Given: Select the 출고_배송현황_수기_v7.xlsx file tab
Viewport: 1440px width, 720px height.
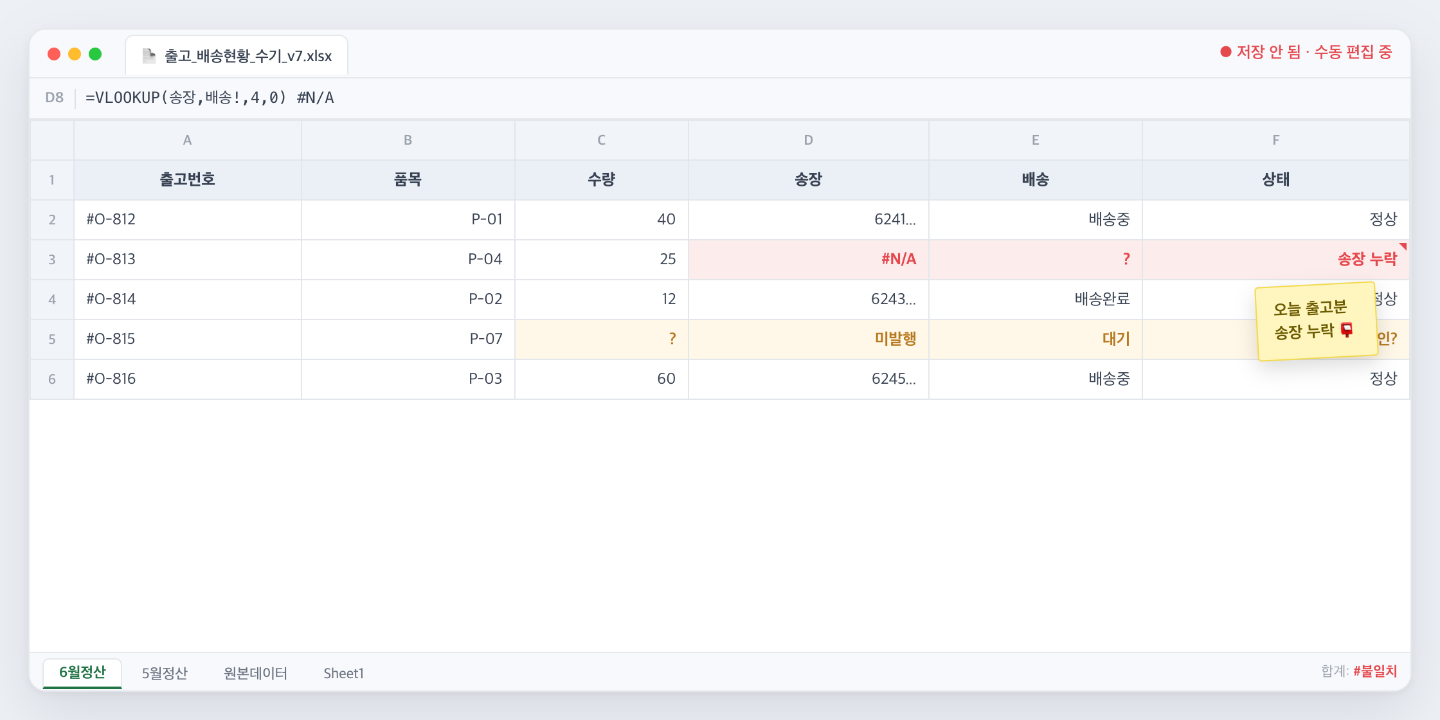Looking at the screenshot, I should pyautogui.click(x=237, y=56).
